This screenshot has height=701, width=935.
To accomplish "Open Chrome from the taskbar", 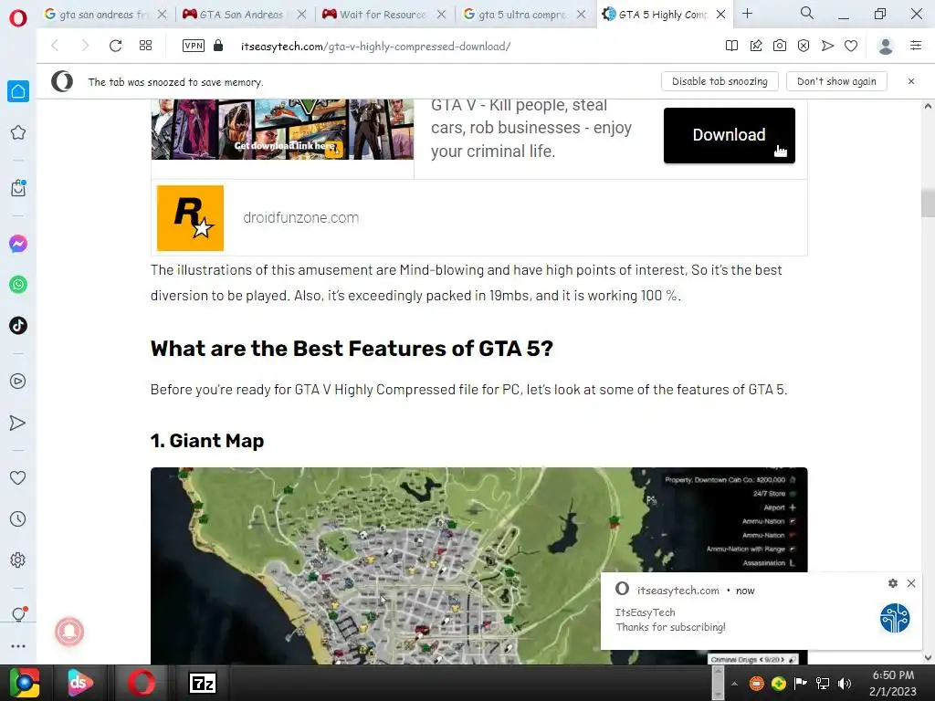I will pos(25,683).
